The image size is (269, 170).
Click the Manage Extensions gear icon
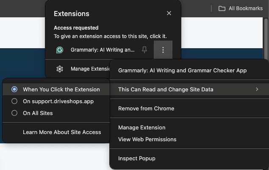[x=60, y=69]
